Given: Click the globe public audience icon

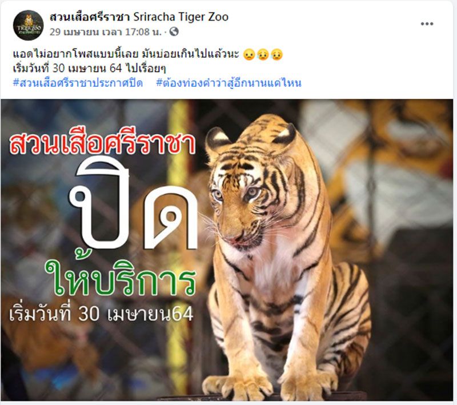Looking at the screenshot, I should click(174, 31).
